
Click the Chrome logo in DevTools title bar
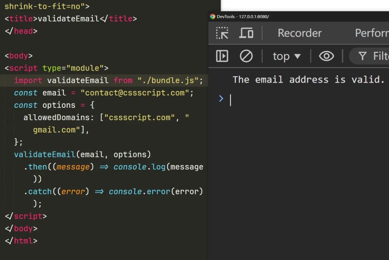[x=212, y=17]
